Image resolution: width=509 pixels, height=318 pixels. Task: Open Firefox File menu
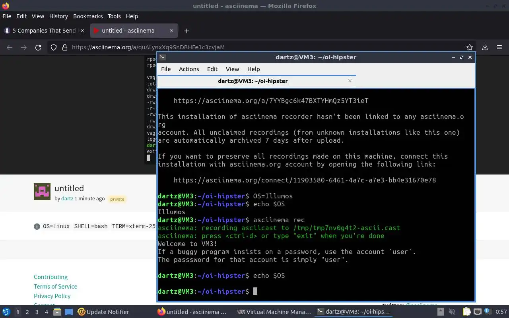coord(7,16)
